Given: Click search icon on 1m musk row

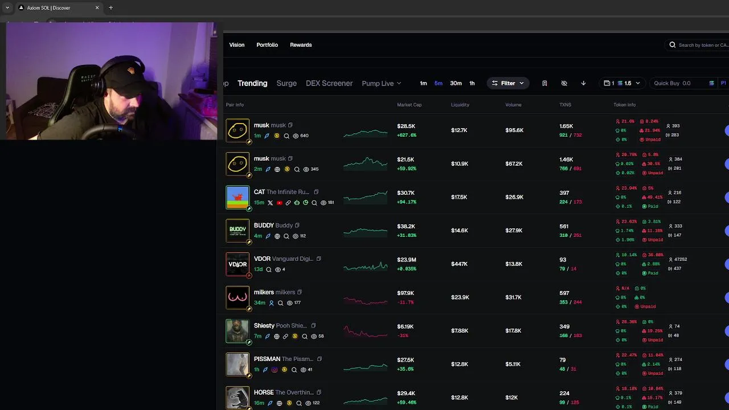Looking at the screenshot, I should [x=286, y=136].
